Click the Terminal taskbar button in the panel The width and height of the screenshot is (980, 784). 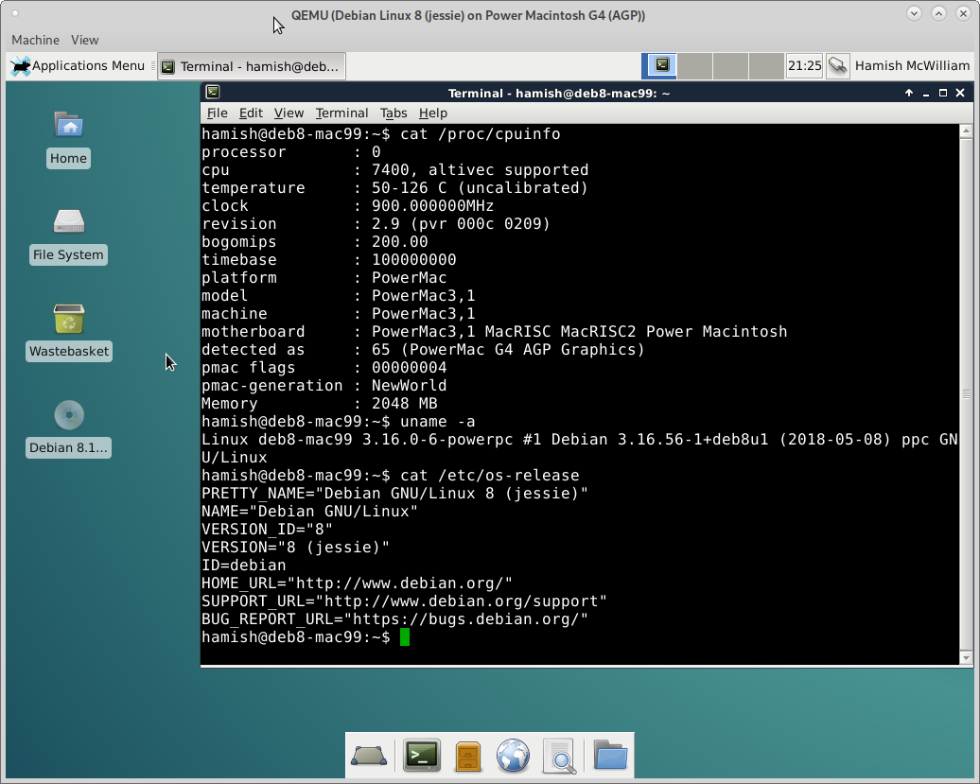tap(252, 66)
